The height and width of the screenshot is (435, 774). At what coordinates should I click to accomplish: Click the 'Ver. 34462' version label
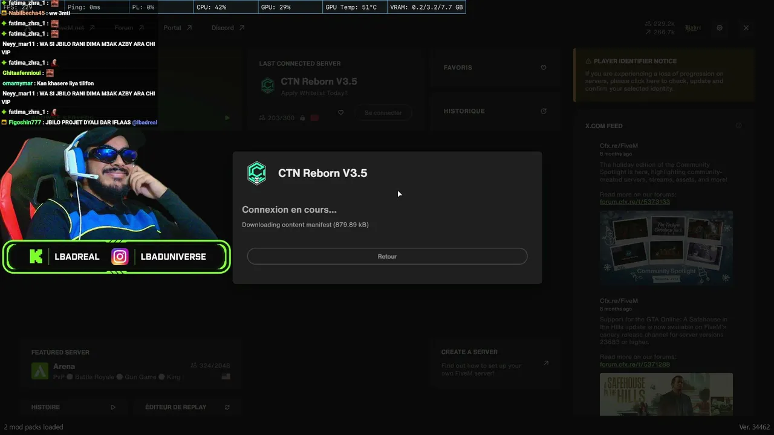[x=754, y=427]
